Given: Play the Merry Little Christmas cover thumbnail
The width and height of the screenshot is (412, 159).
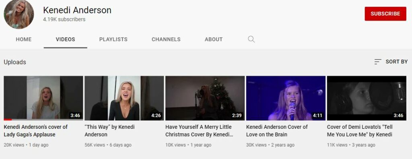Looking at the screenshot, I should [x=205, y=98].
